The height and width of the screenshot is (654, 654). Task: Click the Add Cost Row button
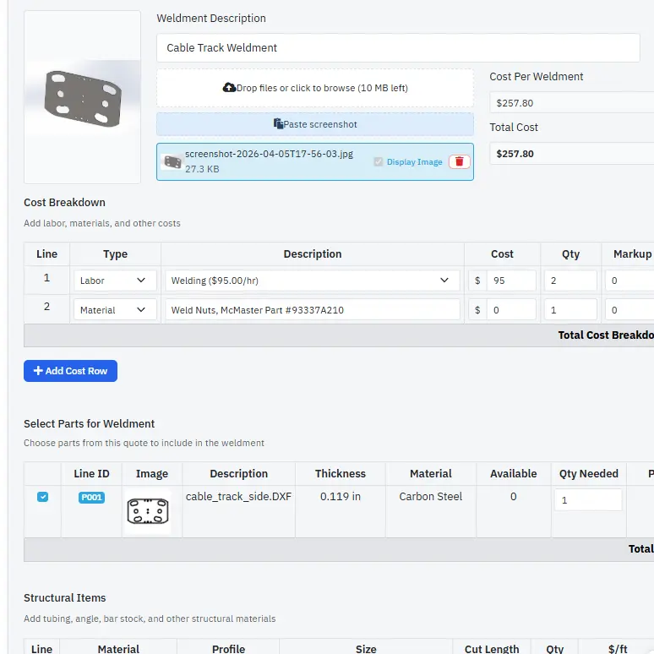[70, 371]
